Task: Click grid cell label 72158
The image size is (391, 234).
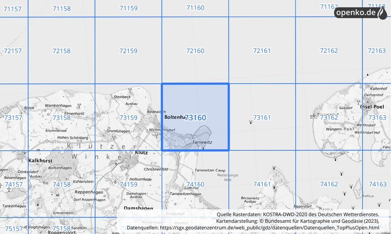Action: [x=61, y=51]
